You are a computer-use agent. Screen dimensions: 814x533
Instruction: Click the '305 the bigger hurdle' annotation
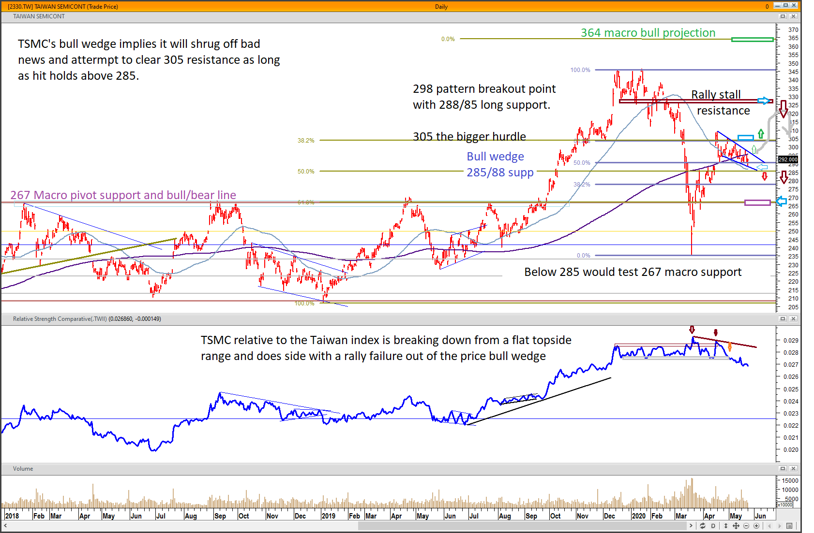469,137
